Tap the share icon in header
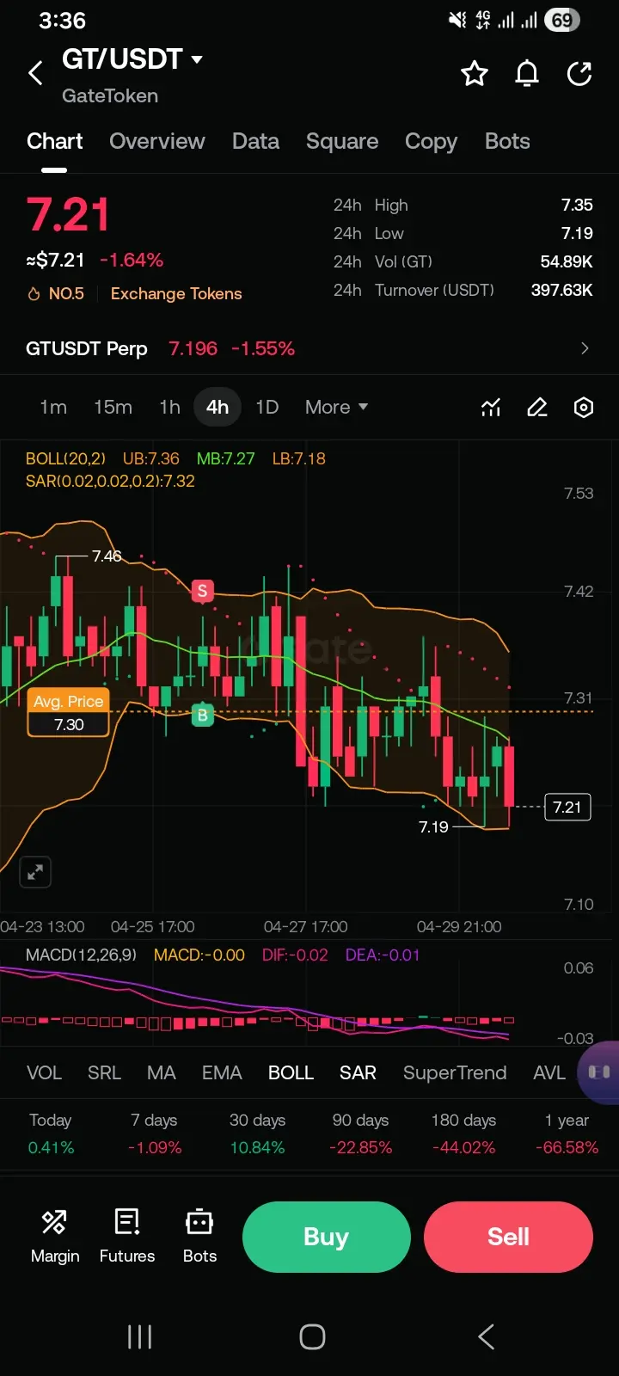 pyautogui.click(x=579, y=74)
